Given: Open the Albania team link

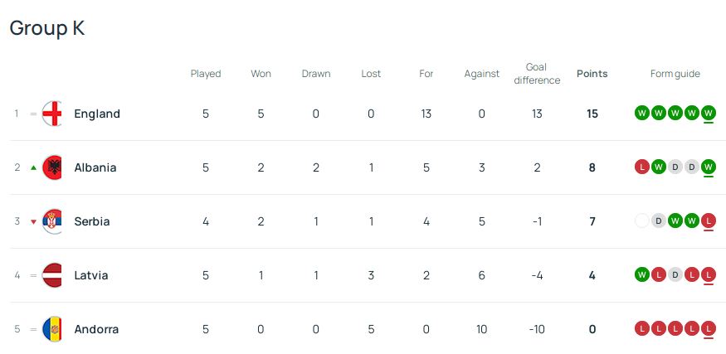Looking at the screenshot, I should (95, 167).
